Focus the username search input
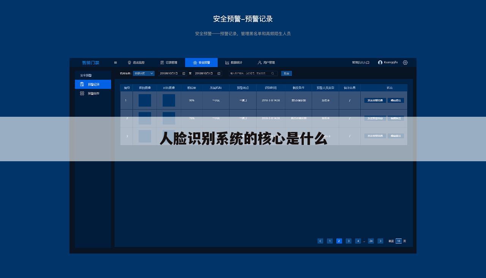Image resolution: width=486 pixels, height=278 pixels. 253,73
